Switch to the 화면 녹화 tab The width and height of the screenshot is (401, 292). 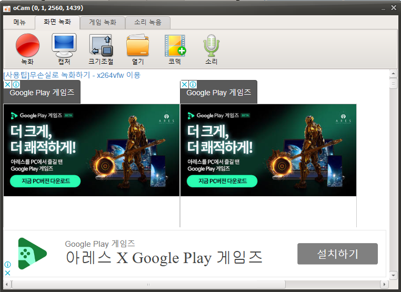pyautogui.click(x=57, y=22)
